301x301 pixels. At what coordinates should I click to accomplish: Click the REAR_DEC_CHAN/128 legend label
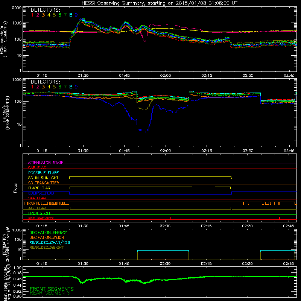[x=50, y=242]
